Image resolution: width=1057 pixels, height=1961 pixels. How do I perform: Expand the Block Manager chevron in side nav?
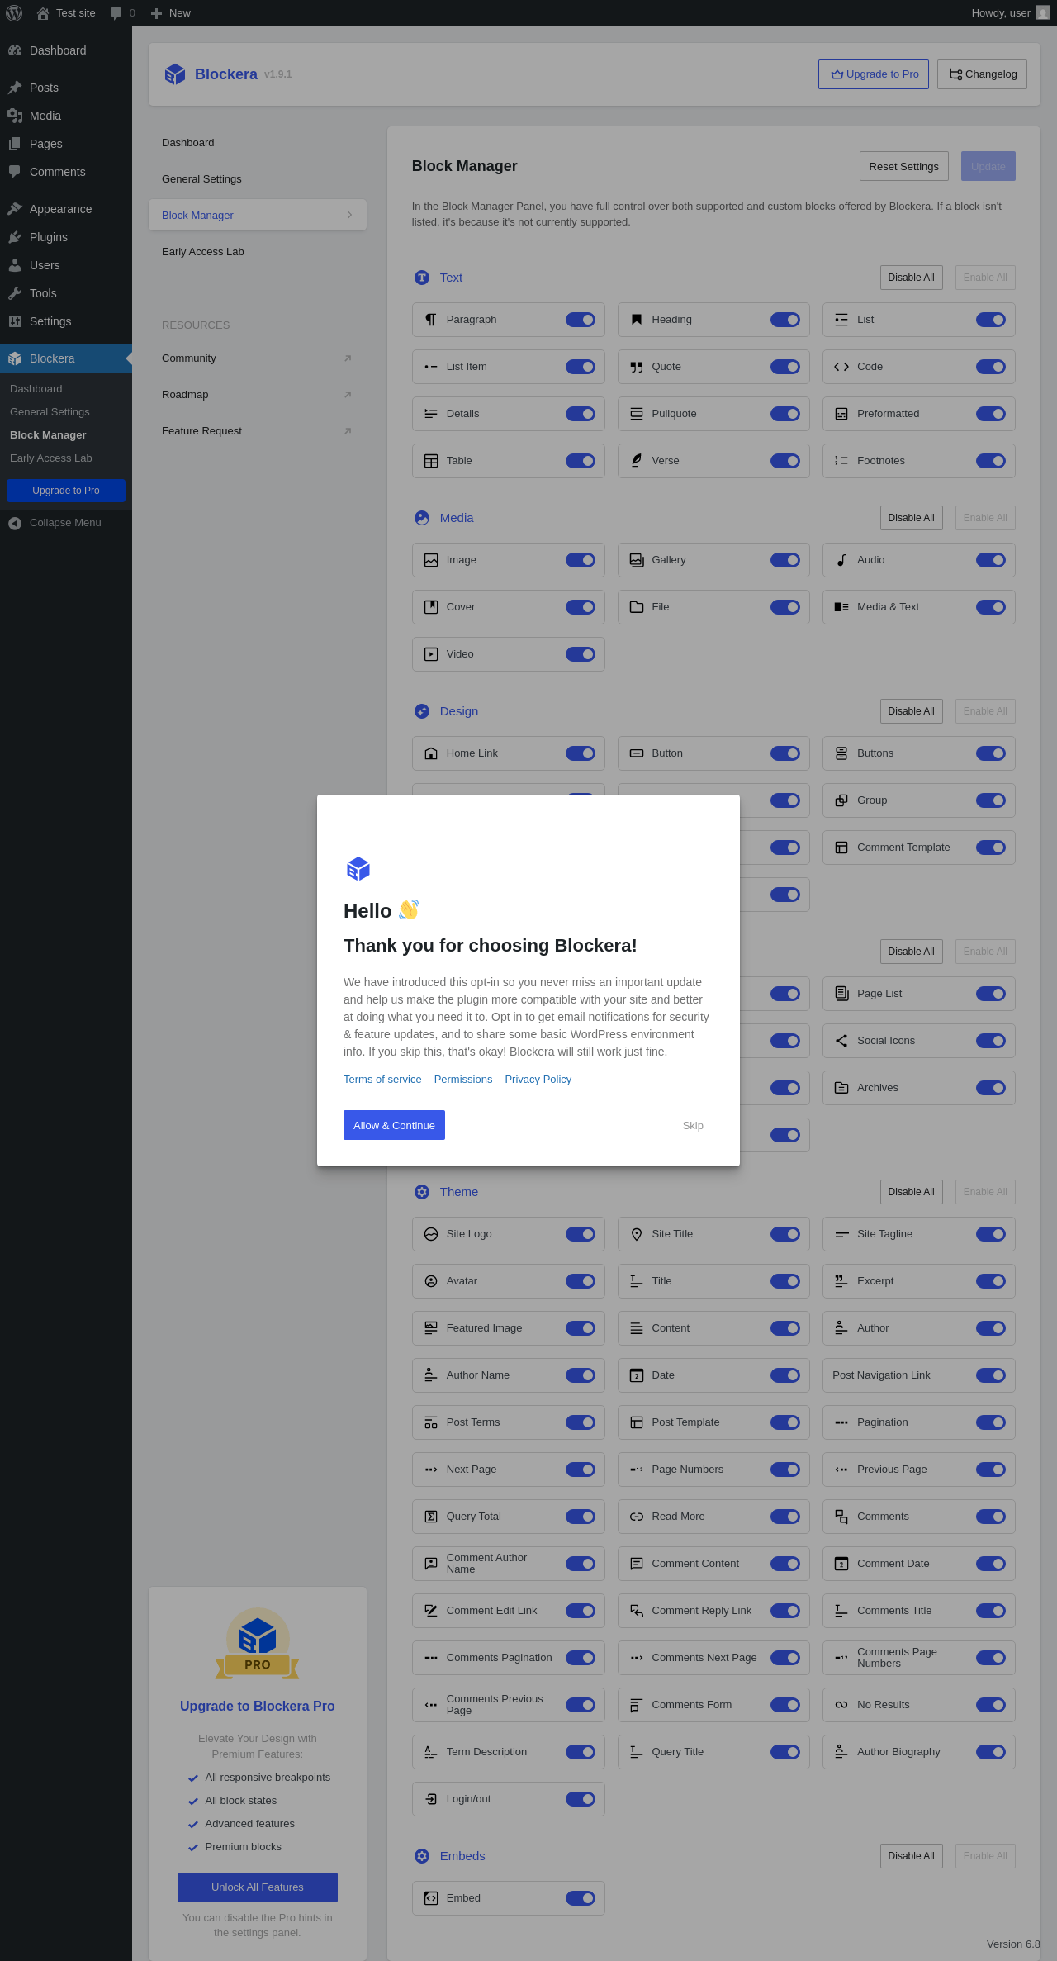click(350, 215)
